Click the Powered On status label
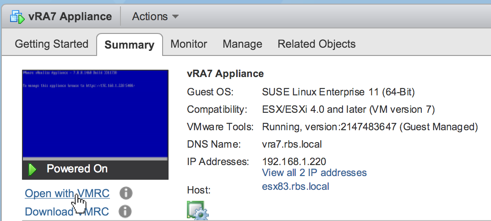The image size is (491, 221). click(77, 169)
